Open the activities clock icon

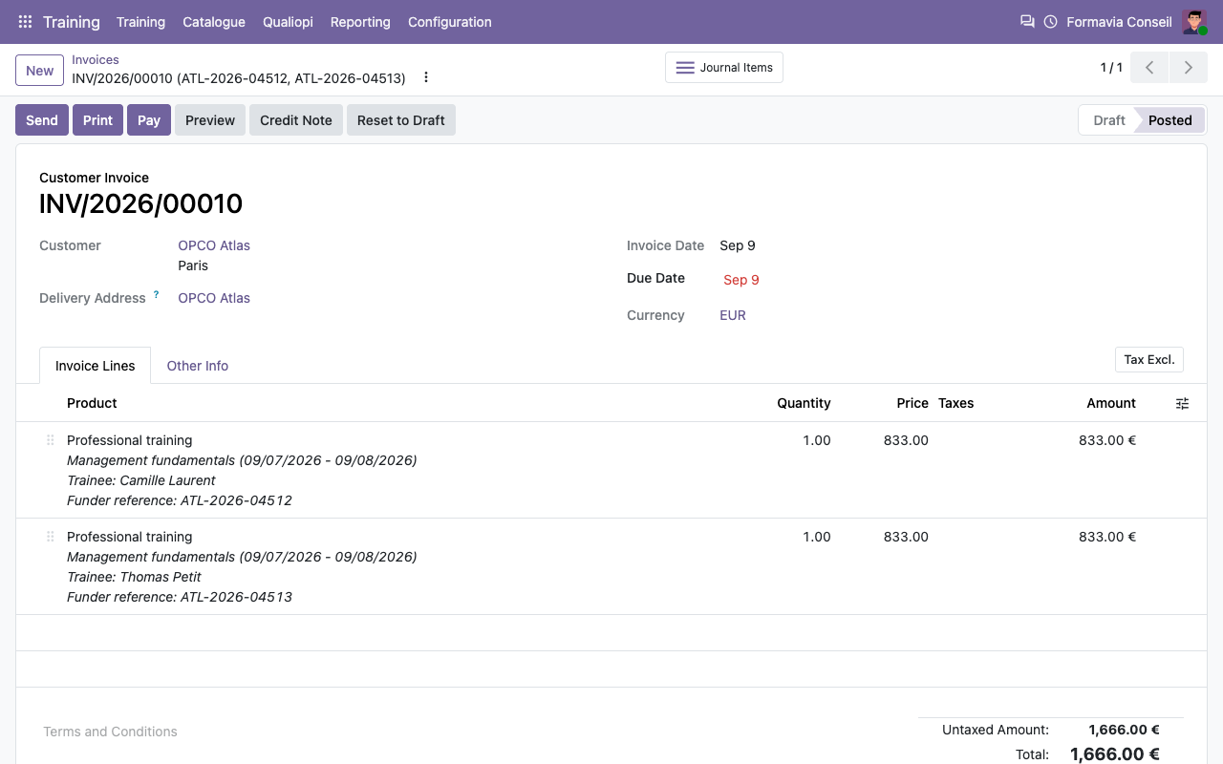coord(1051,22)
